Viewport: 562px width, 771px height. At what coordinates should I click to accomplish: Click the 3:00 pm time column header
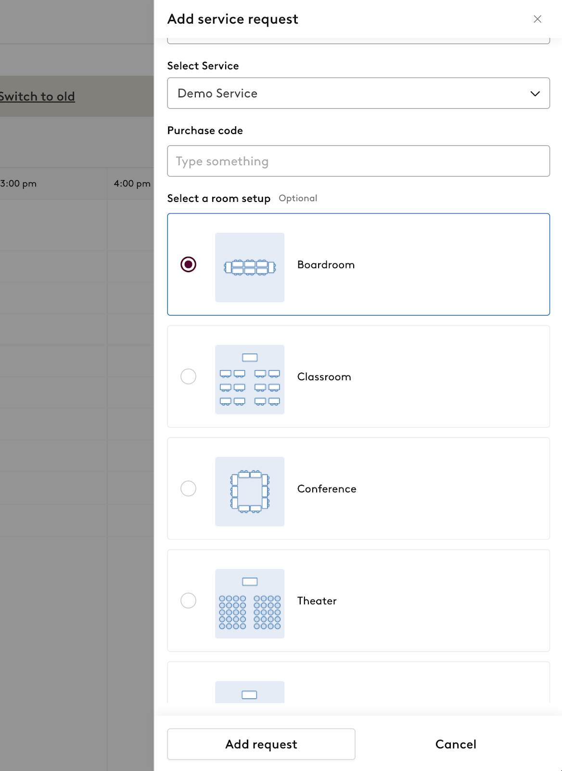pyautogui.click(x=18, y=184)
